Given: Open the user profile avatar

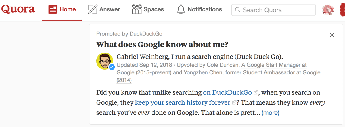Looking at the screenshot, I should tap(328, 10).
